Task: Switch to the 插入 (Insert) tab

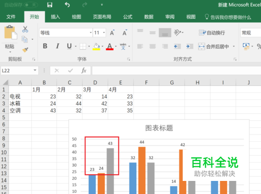Action: click(x=55, y=17)
